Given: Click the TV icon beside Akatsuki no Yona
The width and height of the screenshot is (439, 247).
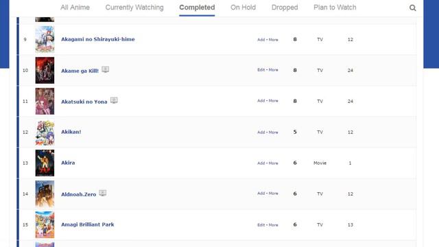Looking at the screenshot, I should click(114, 100).
